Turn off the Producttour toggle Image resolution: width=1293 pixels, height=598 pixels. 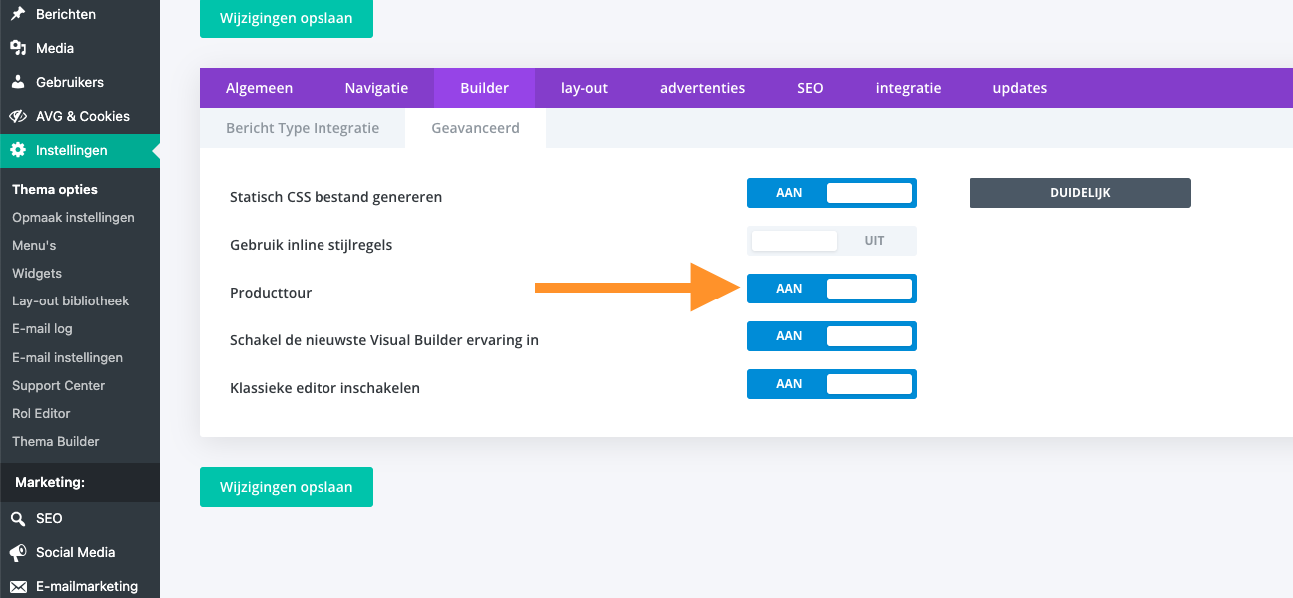click(832, 289)
